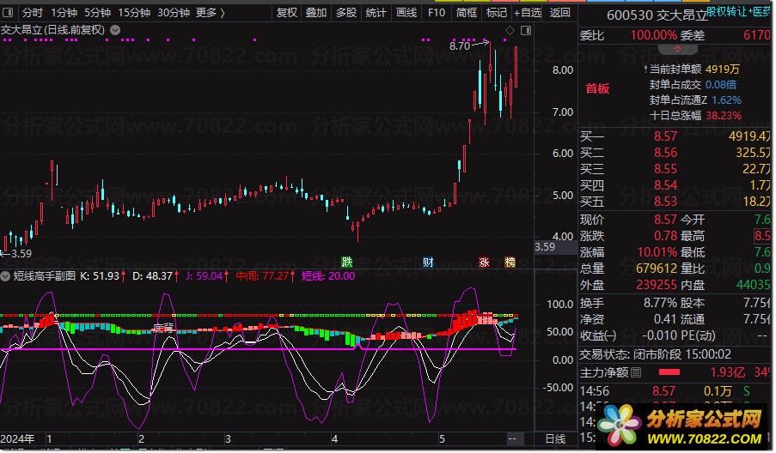The height and width of the screenshot is (453, 776).
Task: Click the orange 榜 event marker
Action: (x=510, y=262)
